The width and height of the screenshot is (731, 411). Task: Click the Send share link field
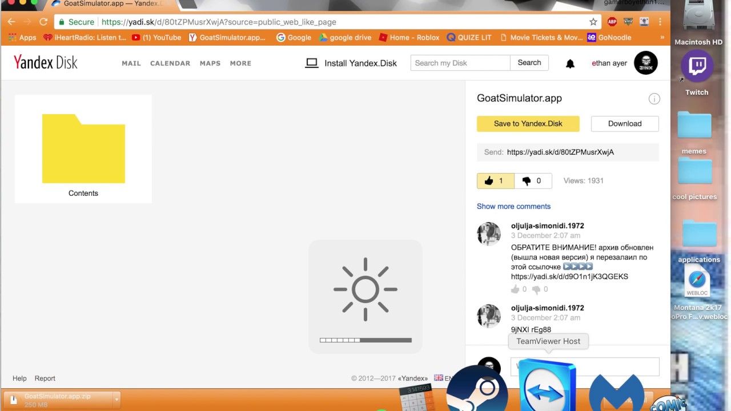(x=568, y=152)
